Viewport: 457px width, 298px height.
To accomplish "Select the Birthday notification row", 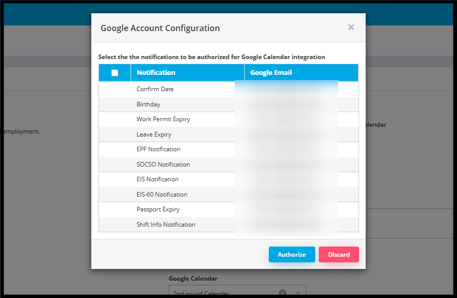I will pos(229,104).
